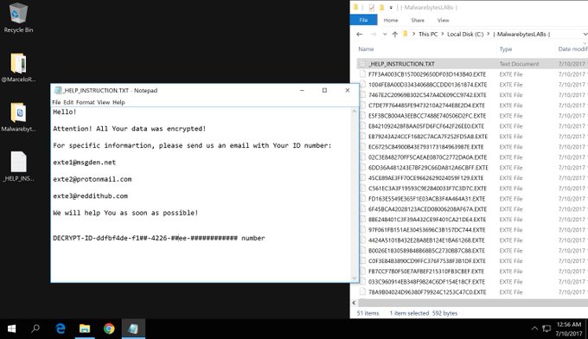Click Notepad scrollbar down arrow
This screenshot has height=339, width=588.
tap(355, 278)
